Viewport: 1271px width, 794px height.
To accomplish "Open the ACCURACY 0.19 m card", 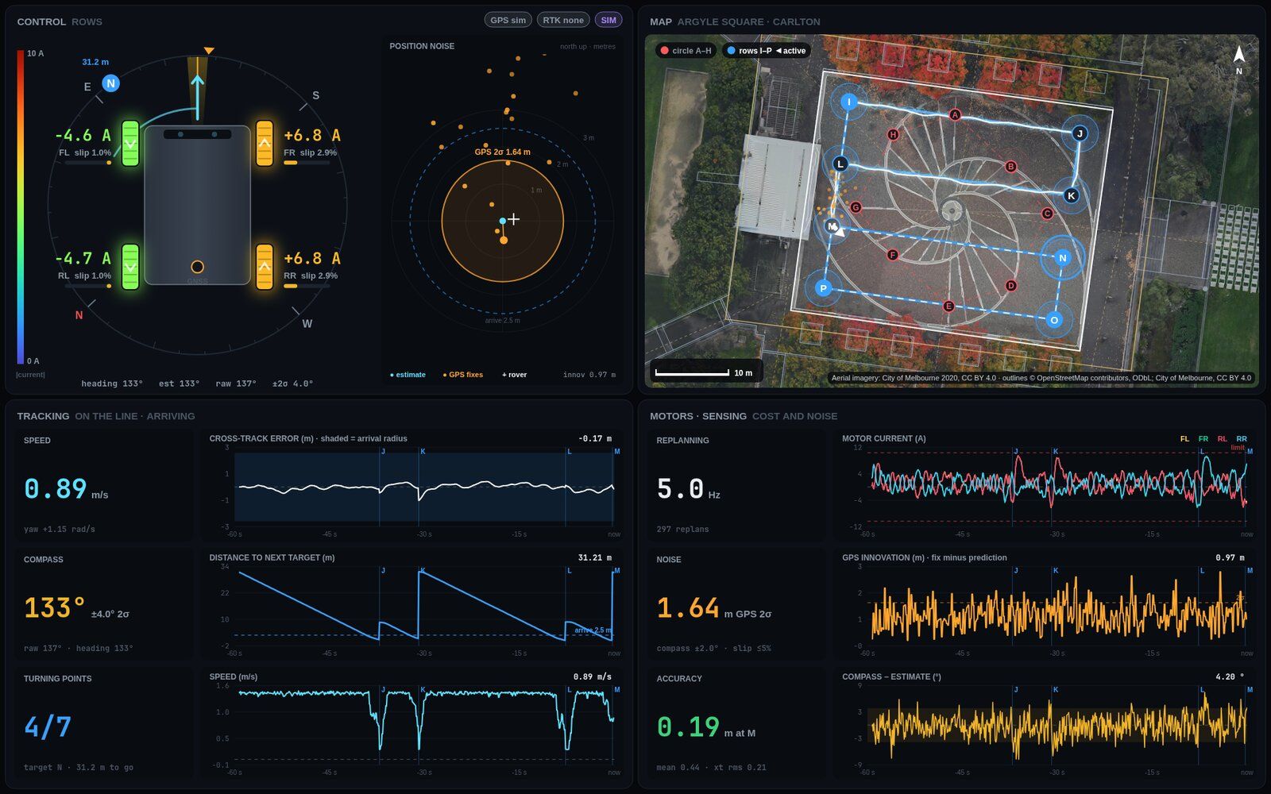I will click(x=736, y=723).
